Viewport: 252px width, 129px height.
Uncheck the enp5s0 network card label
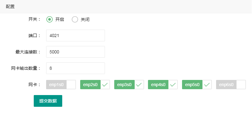192,85
